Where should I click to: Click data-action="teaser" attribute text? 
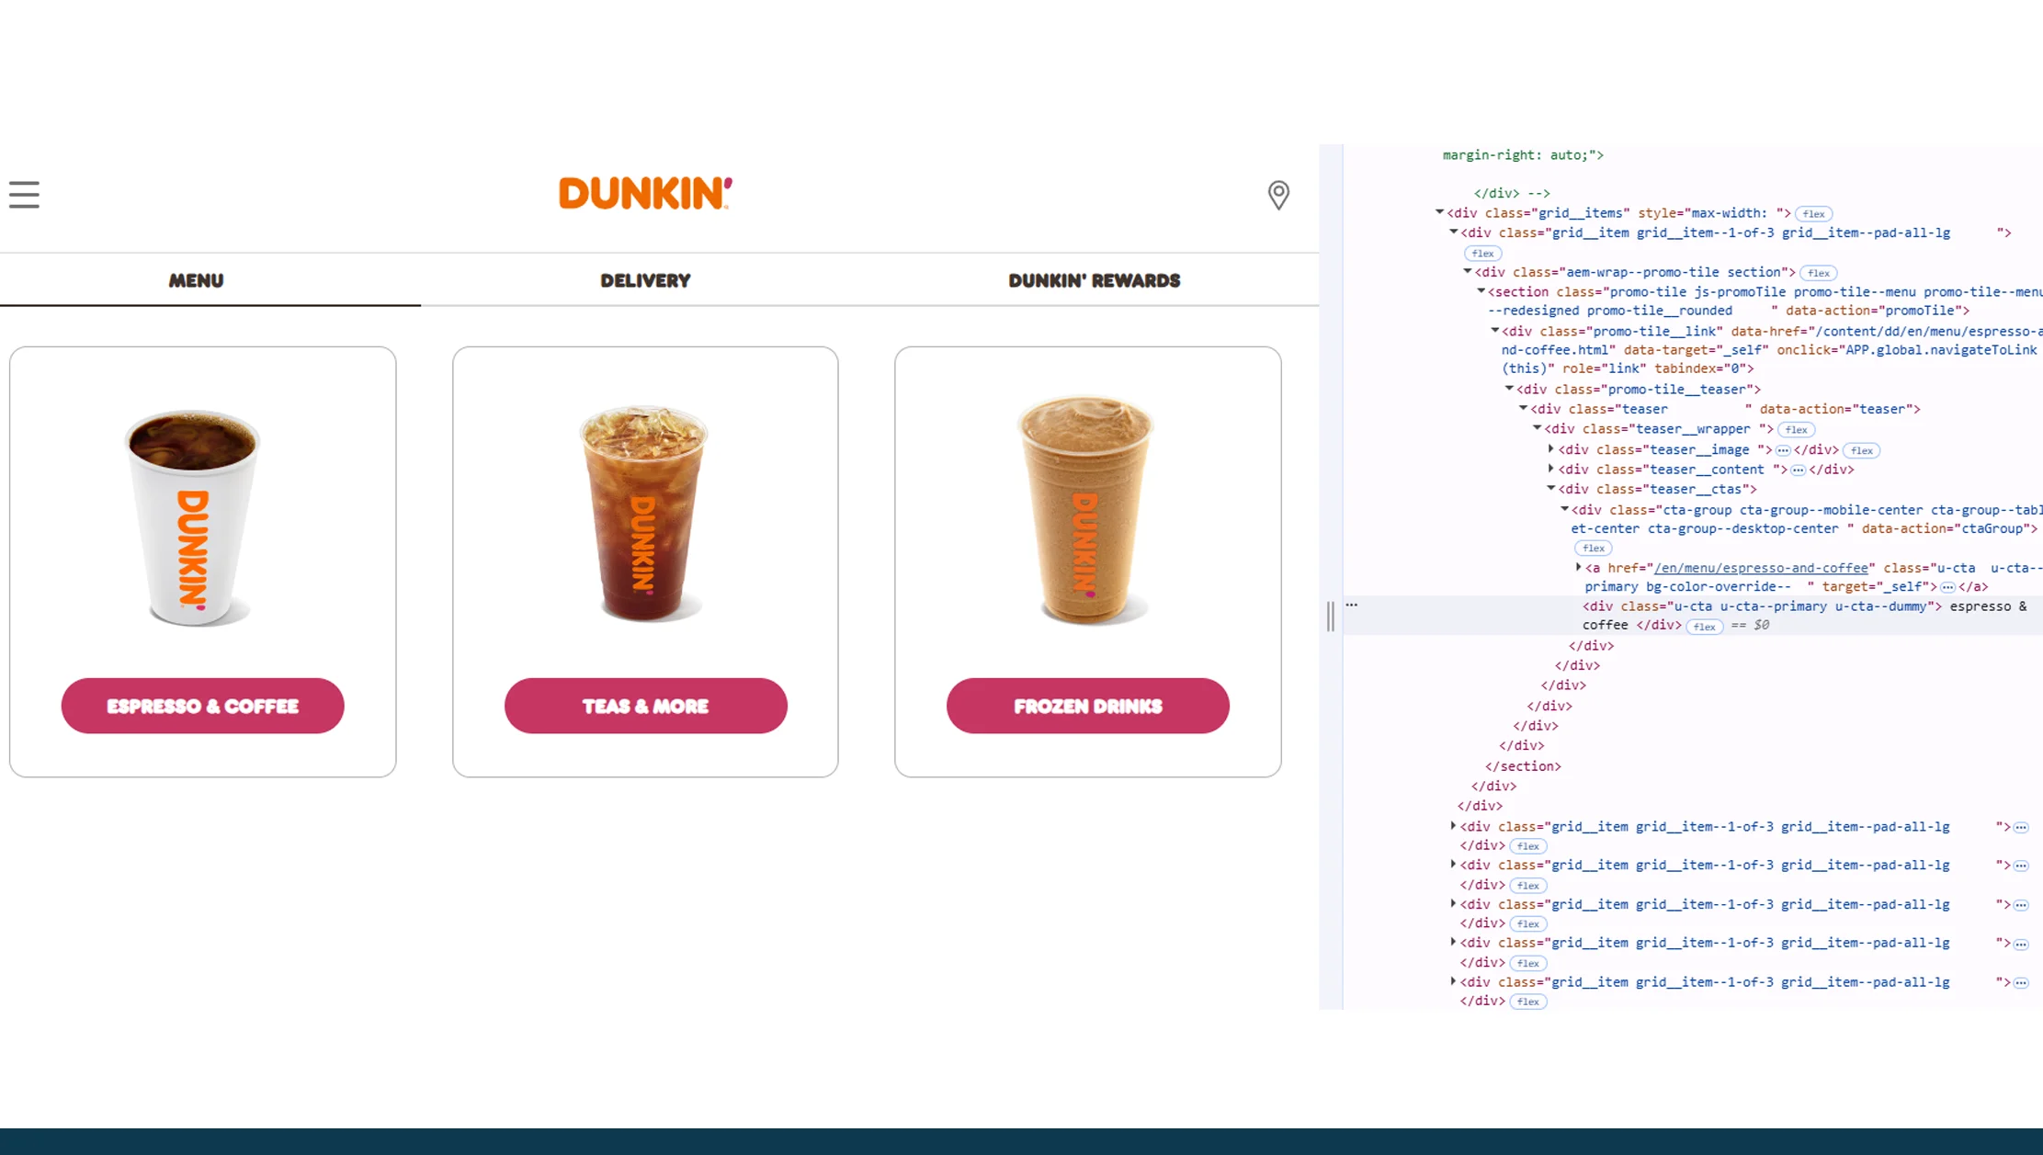[x=1837, y=409]
